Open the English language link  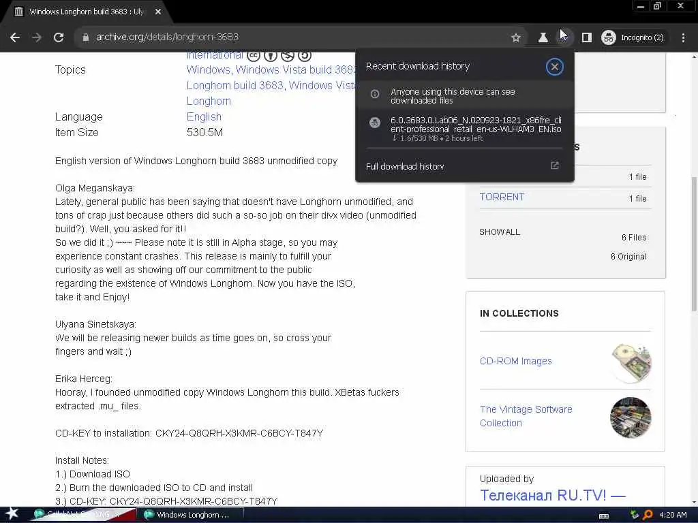pyautogui.click(x=204, y=117)
